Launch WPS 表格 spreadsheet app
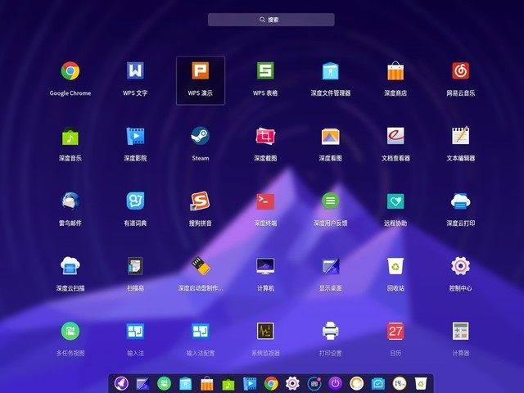 [265, 71]
